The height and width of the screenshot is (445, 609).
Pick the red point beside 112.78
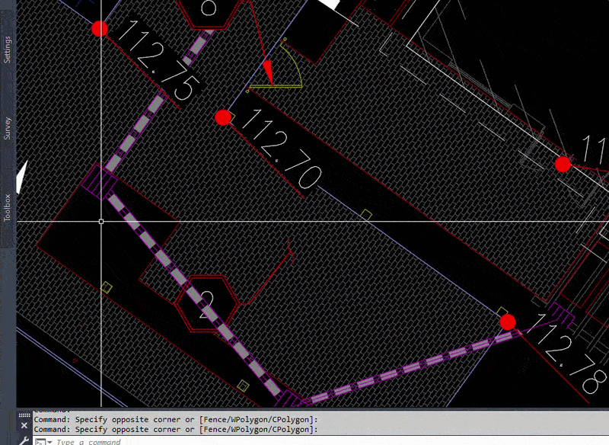508,322
